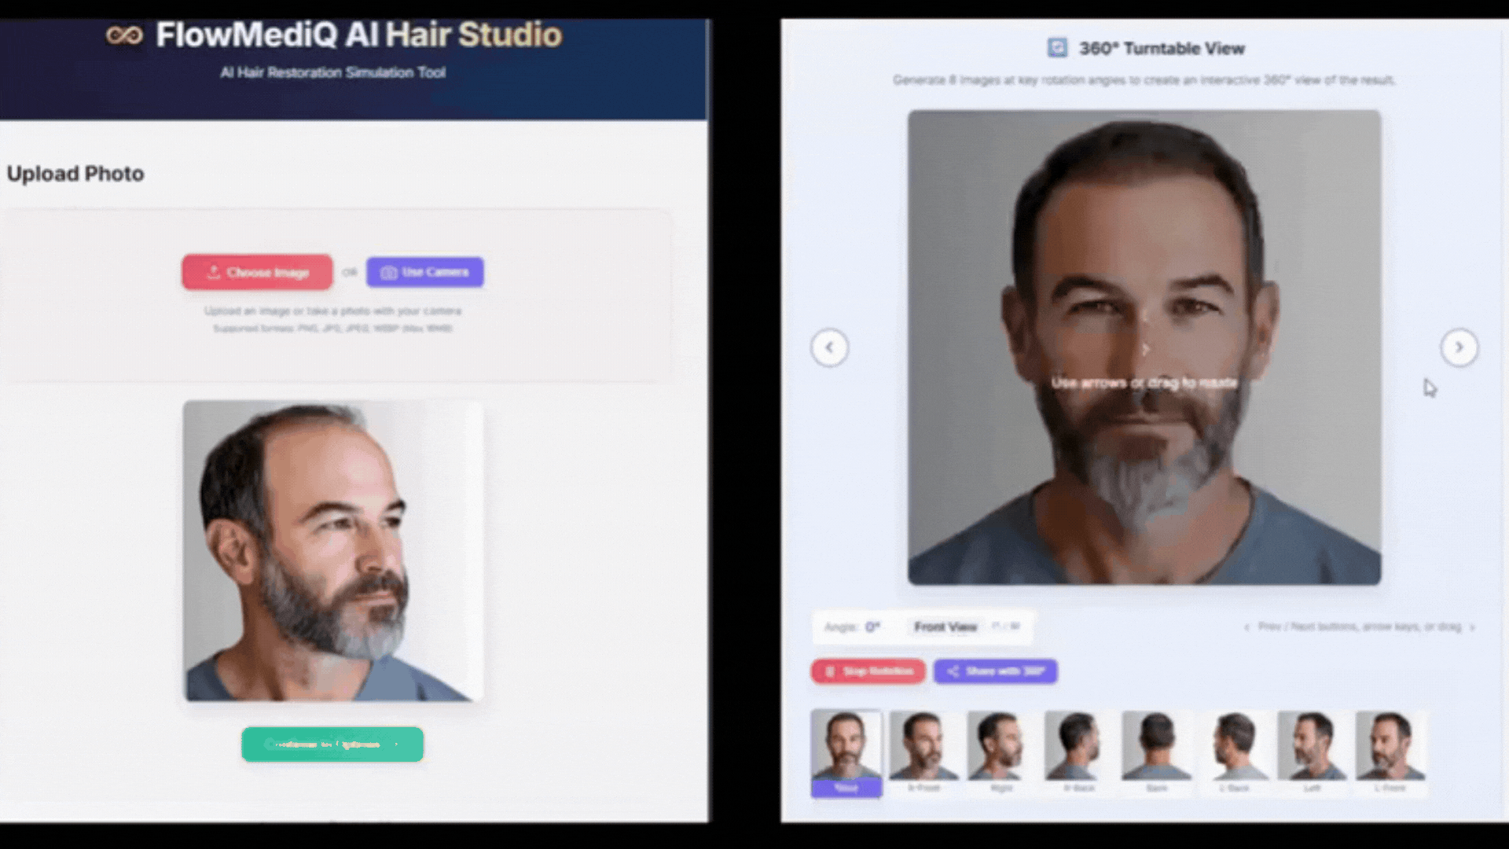The width and height of the screenshot is (1509, 849).
Task: Select the Back view thumbnail
Action: pyautogui.click(x=1156, y=753)
